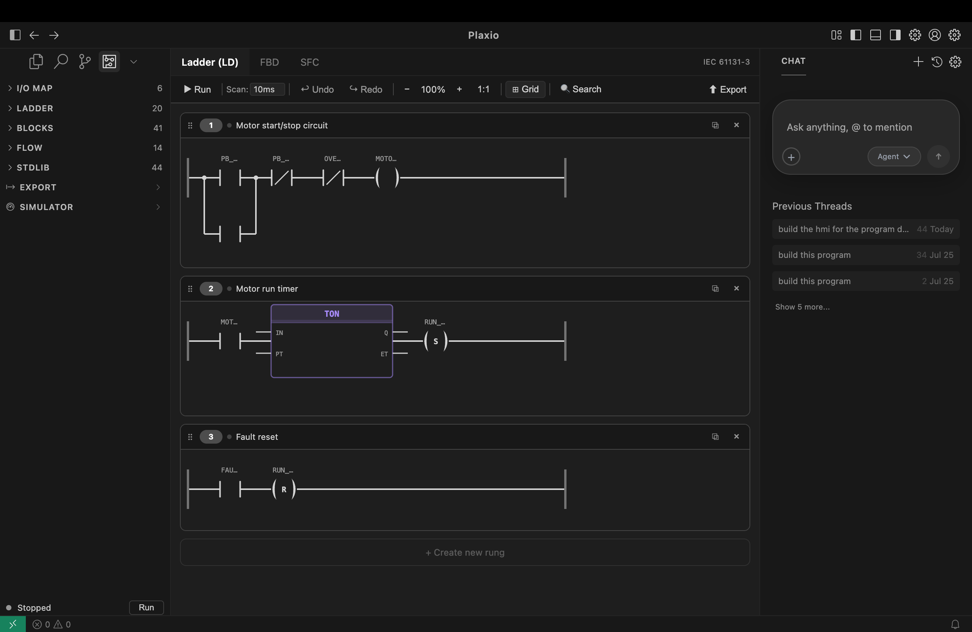Click the toolbar Export button
Image resolution: width=972 pixels, height=632 pixels.
[x=728, y=90]
